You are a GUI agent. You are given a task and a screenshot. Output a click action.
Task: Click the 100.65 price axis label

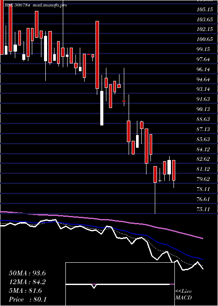pyautogui.click(x=204, y=39)
